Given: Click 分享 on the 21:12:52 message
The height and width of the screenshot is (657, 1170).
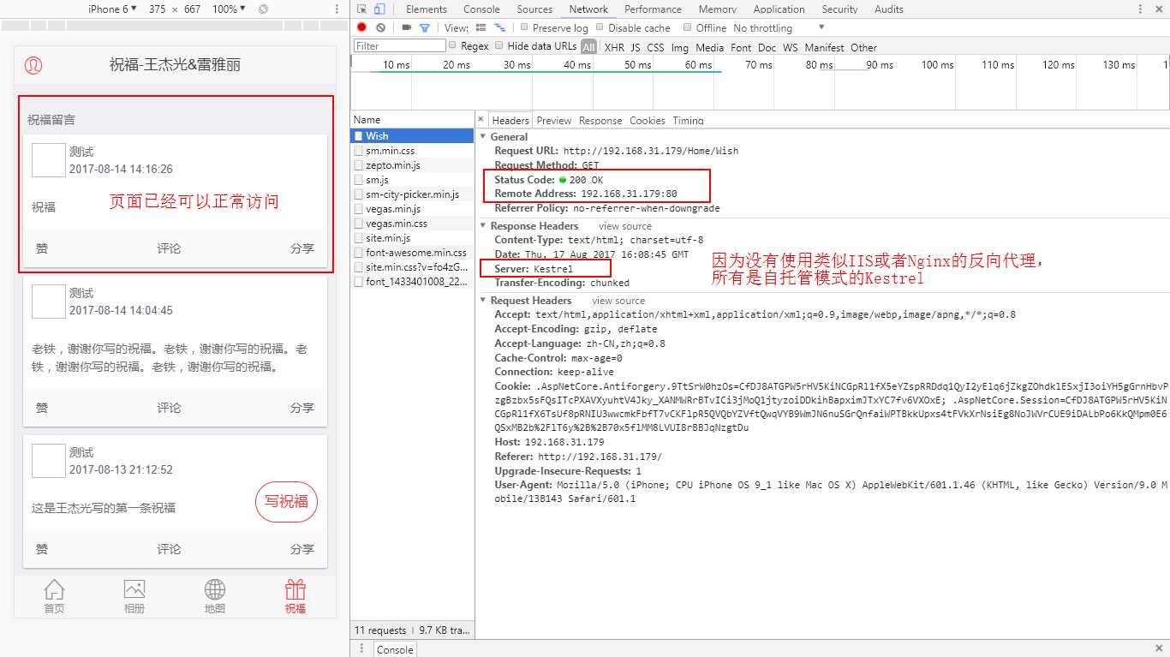Looking at the screenshot, I should point(301,548).
